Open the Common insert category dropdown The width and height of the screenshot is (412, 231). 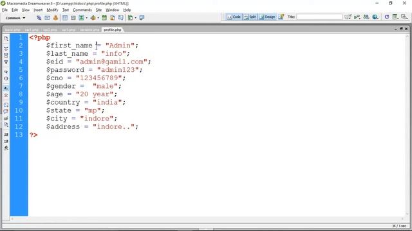coord(15,18)
